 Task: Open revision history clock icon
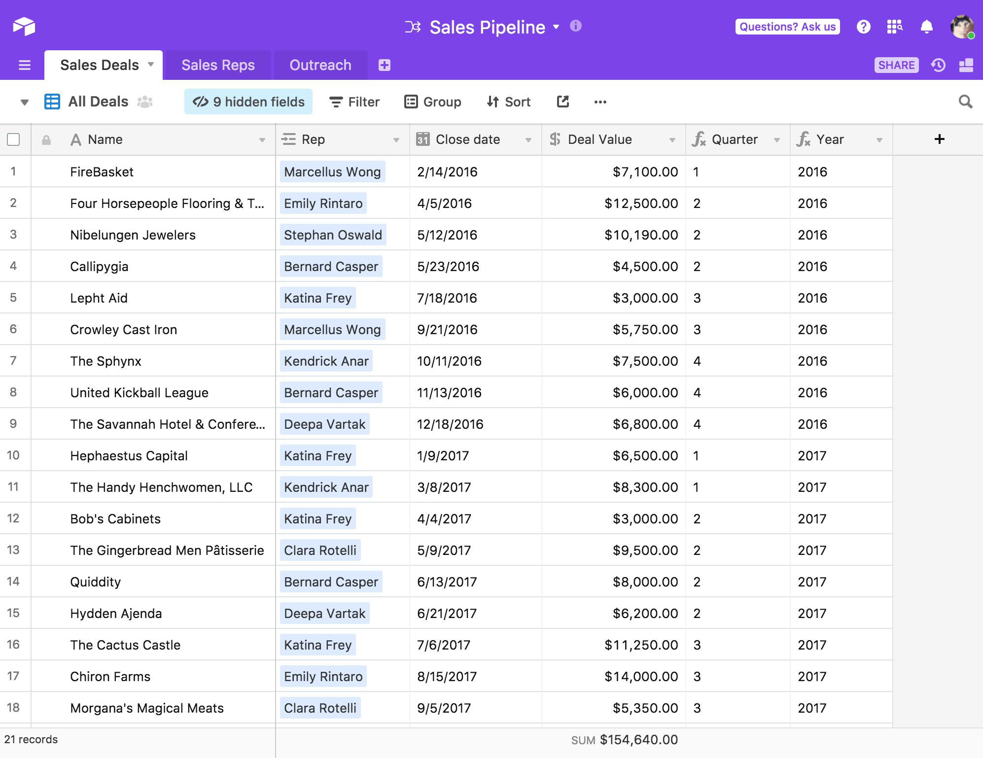click(x=938, y=65)
